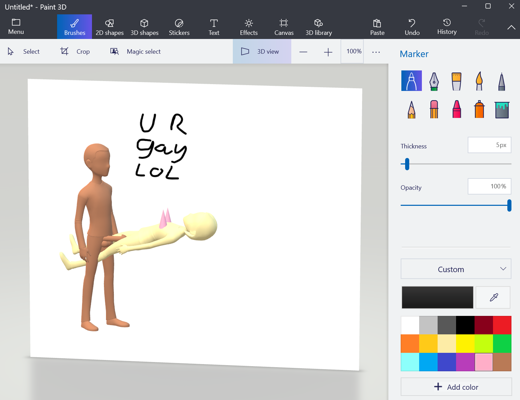Screen dimensions: 520x400
Task: Expand the Custom material dropdown
Action: (456, 269)
